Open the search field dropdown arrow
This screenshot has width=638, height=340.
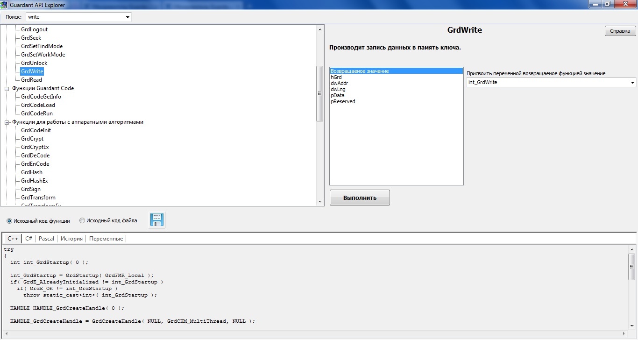coord(128,17)
